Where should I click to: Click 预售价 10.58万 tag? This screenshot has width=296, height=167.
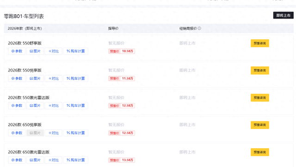[x=122, y=51]
